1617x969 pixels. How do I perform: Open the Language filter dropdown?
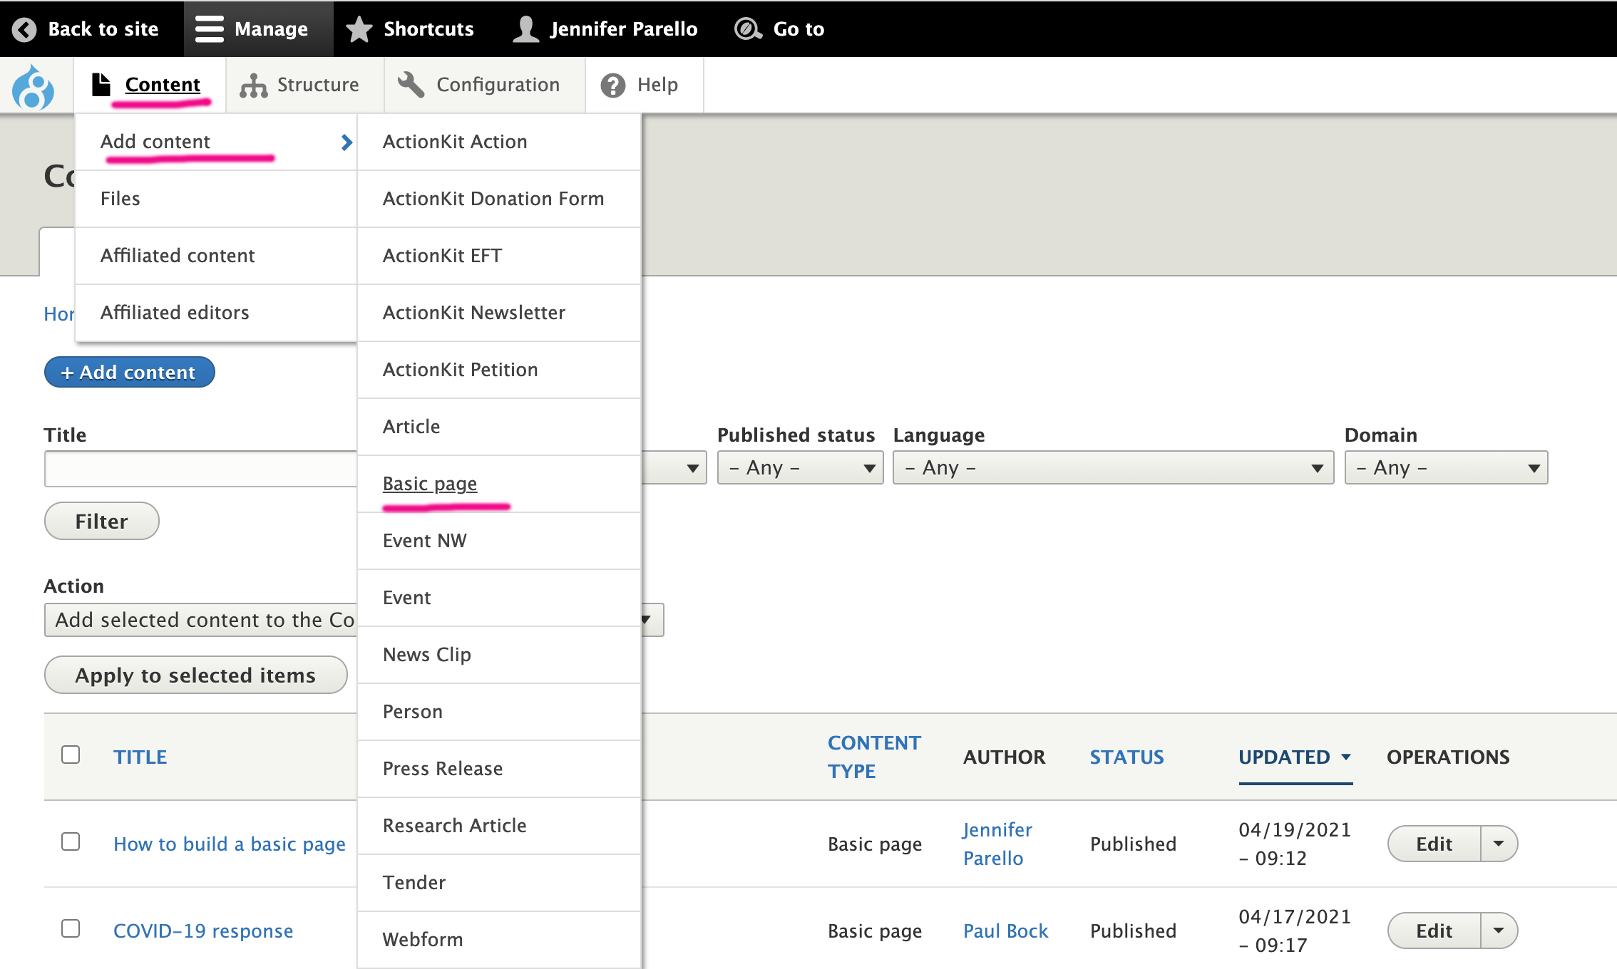[x=1113, y=467]
